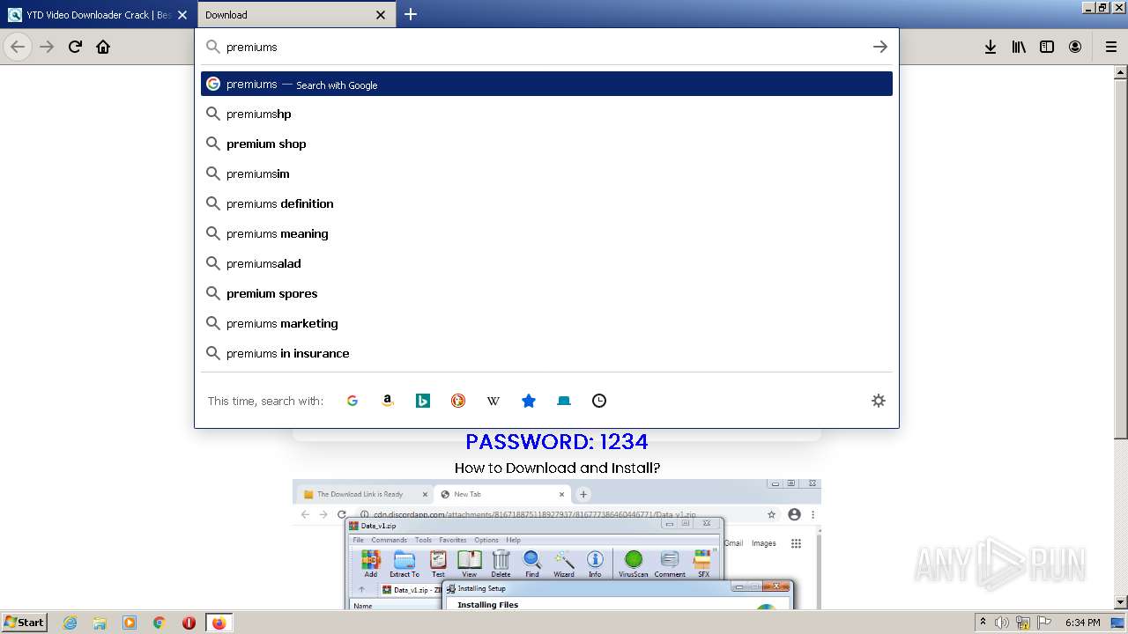Switch to the Firefox taskbar button
This screenshot has height=634, width=1128.
tap(219, 623)
